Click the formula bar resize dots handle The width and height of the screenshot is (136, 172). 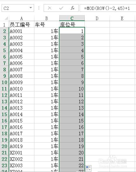[39, 8]
